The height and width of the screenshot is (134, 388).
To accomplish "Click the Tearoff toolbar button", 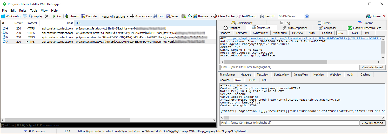I will (x=267, y=16).
